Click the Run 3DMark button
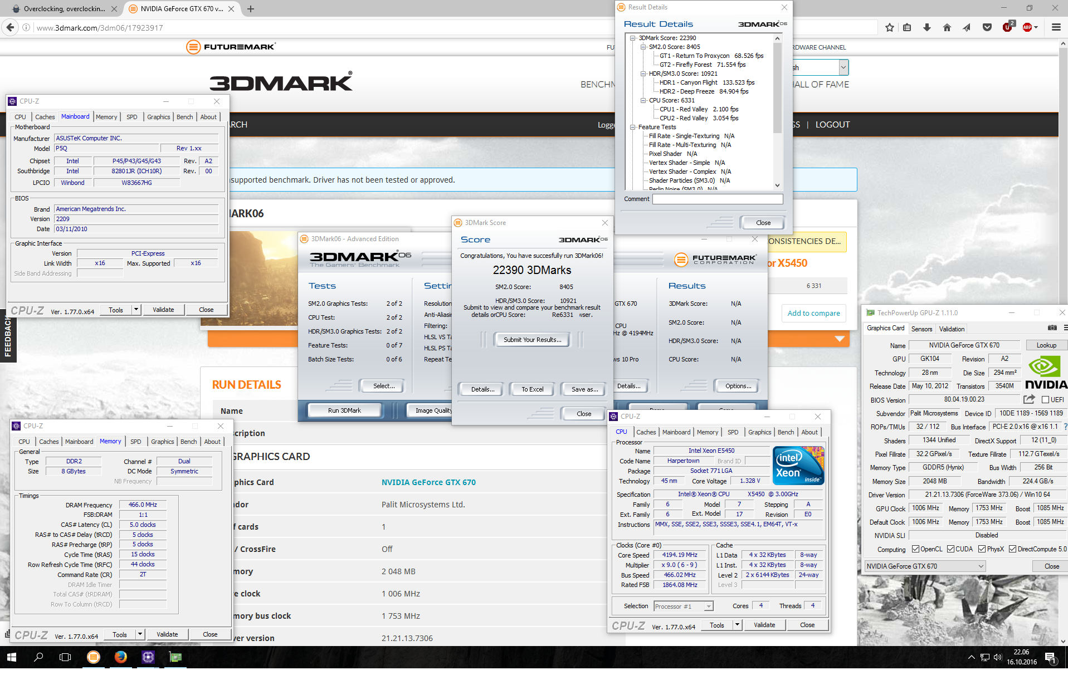 [344, 410]
